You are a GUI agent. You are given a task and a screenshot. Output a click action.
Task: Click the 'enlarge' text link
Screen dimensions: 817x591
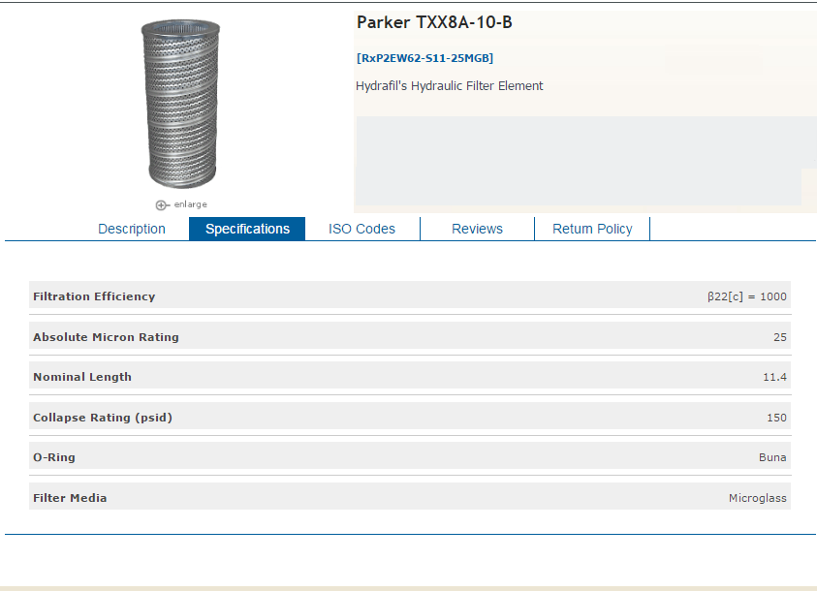pos(191,204)
